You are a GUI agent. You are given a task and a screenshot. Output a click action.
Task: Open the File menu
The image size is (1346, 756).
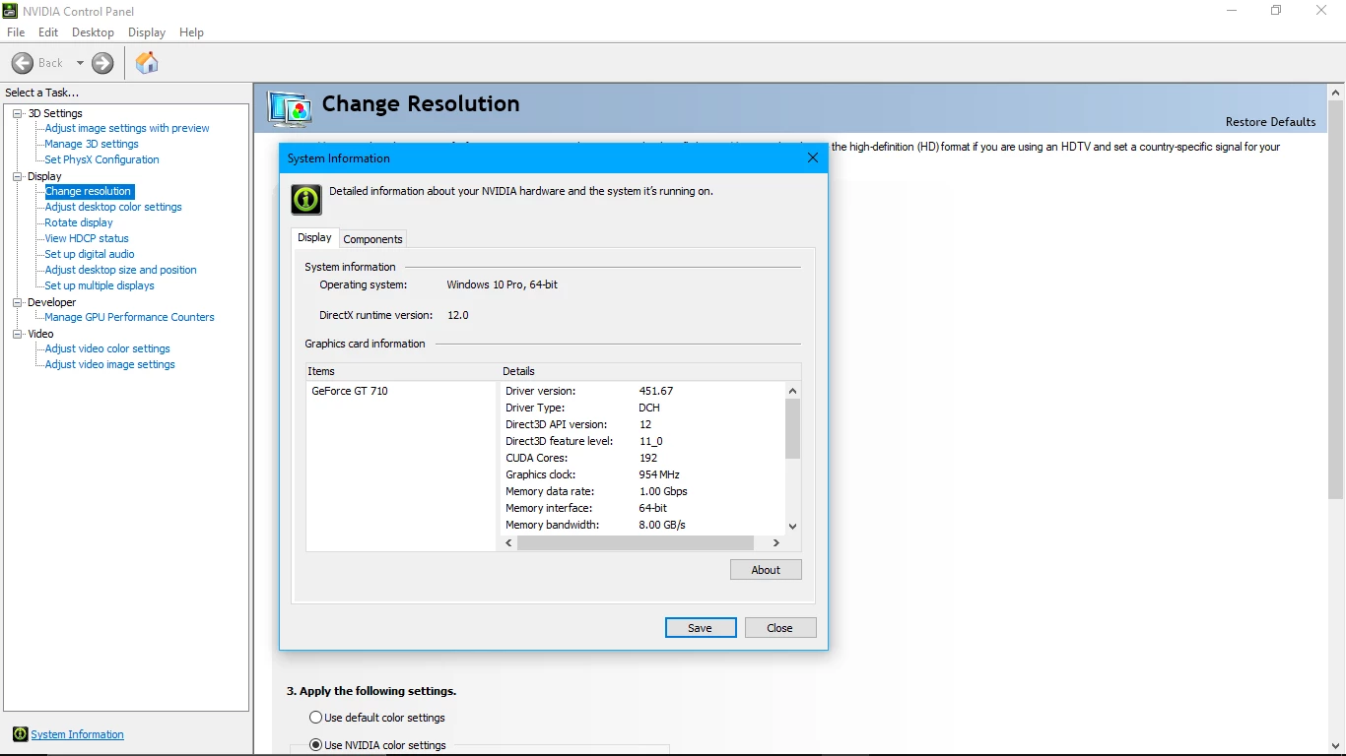click(16, 32)
